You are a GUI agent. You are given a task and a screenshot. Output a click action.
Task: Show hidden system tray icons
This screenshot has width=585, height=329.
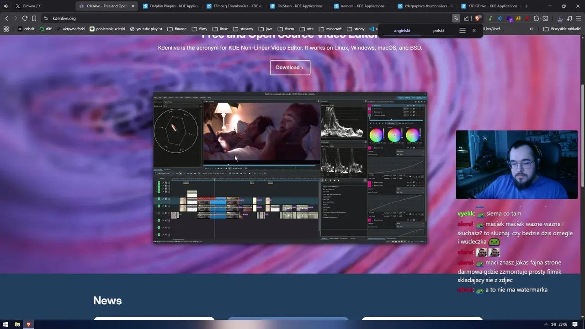tap(546, 324)
